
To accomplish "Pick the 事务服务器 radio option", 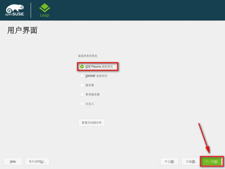I will (90, 94).
